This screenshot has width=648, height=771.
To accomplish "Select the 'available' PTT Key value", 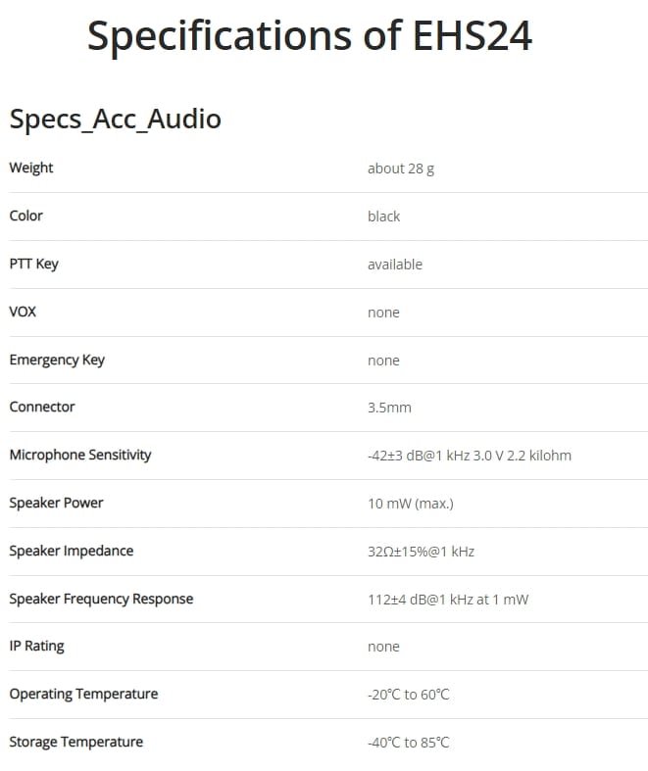I will tap(395, 265).
